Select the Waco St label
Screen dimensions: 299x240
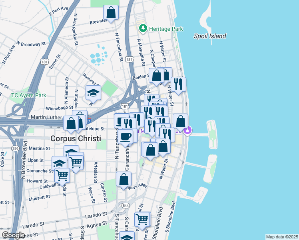92,195
